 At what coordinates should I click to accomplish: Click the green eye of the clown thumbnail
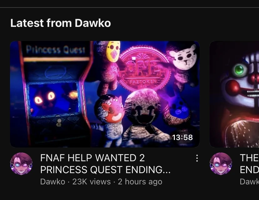[x=239, y=69]
